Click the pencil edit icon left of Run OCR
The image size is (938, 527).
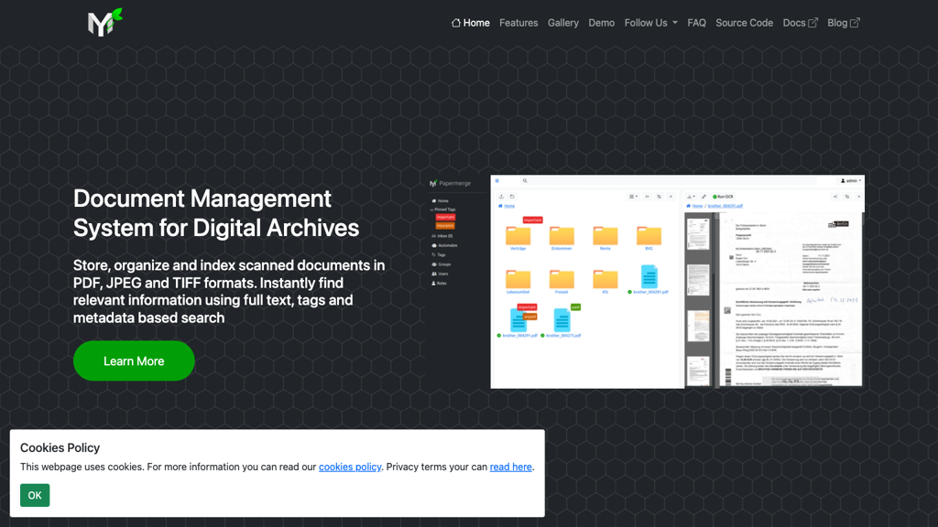pos(703,196)
